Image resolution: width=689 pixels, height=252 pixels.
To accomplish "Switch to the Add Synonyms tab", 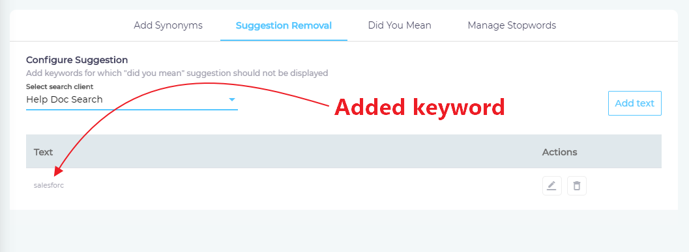I will [168, 25].
